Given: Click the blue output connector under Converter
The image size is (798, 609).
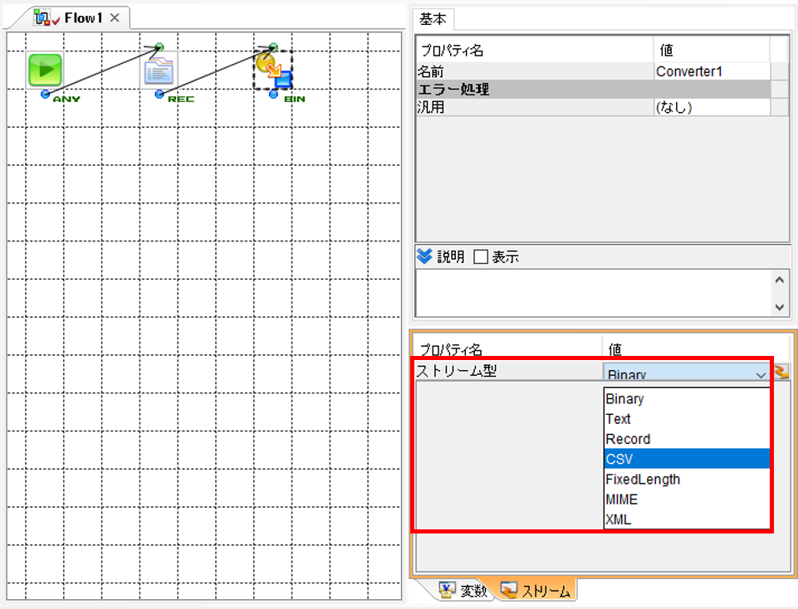Looking at the screenshot, I should (x=273, y=94).
